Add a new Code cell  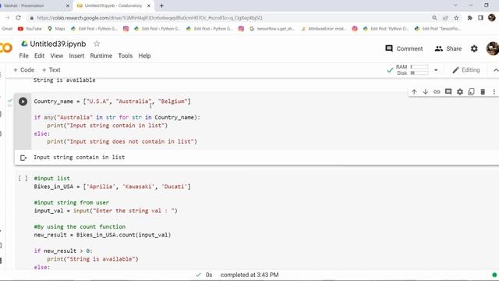24,69
